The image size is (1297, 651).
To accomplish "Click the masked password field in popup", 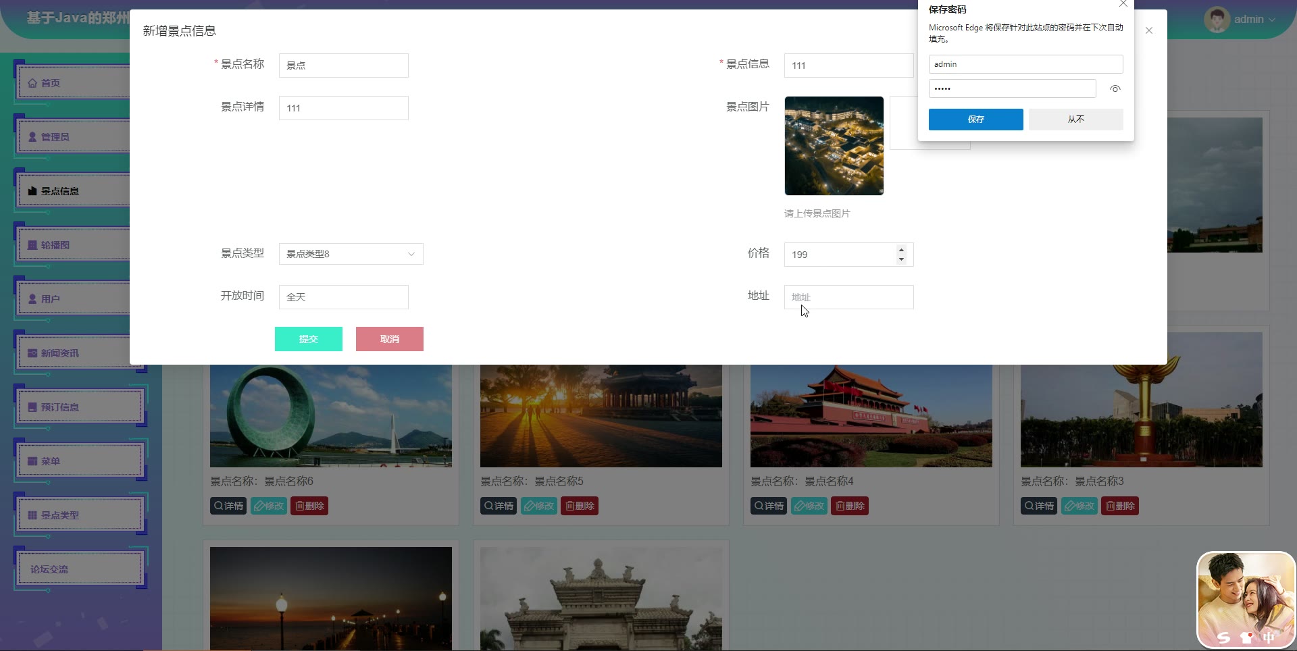I will click(x=1012, y=88).
